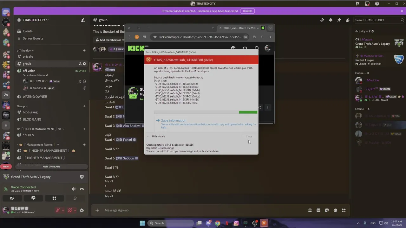Image resolution: width=406 pixels, height=228 pixels.
Task: Open the gift icon in the message bar
Action: [310, 210]
